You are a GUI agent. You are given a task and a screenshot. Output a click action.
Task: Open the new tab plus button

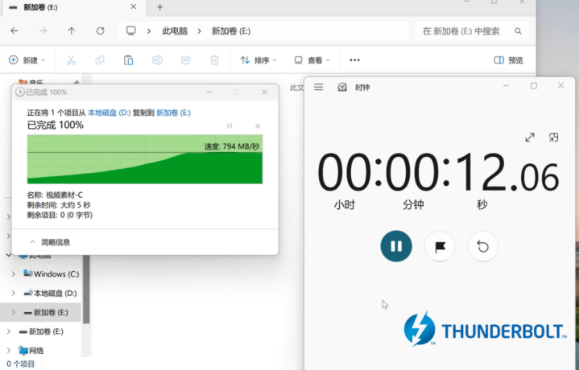[x=159, y=7]
